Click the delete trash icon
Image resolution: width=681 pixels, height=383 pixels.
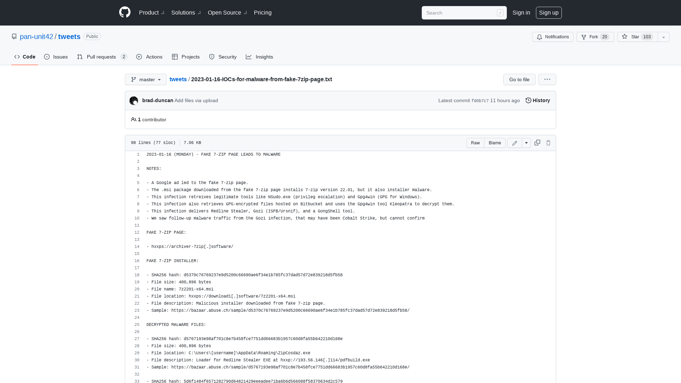[x=548, y=143]
